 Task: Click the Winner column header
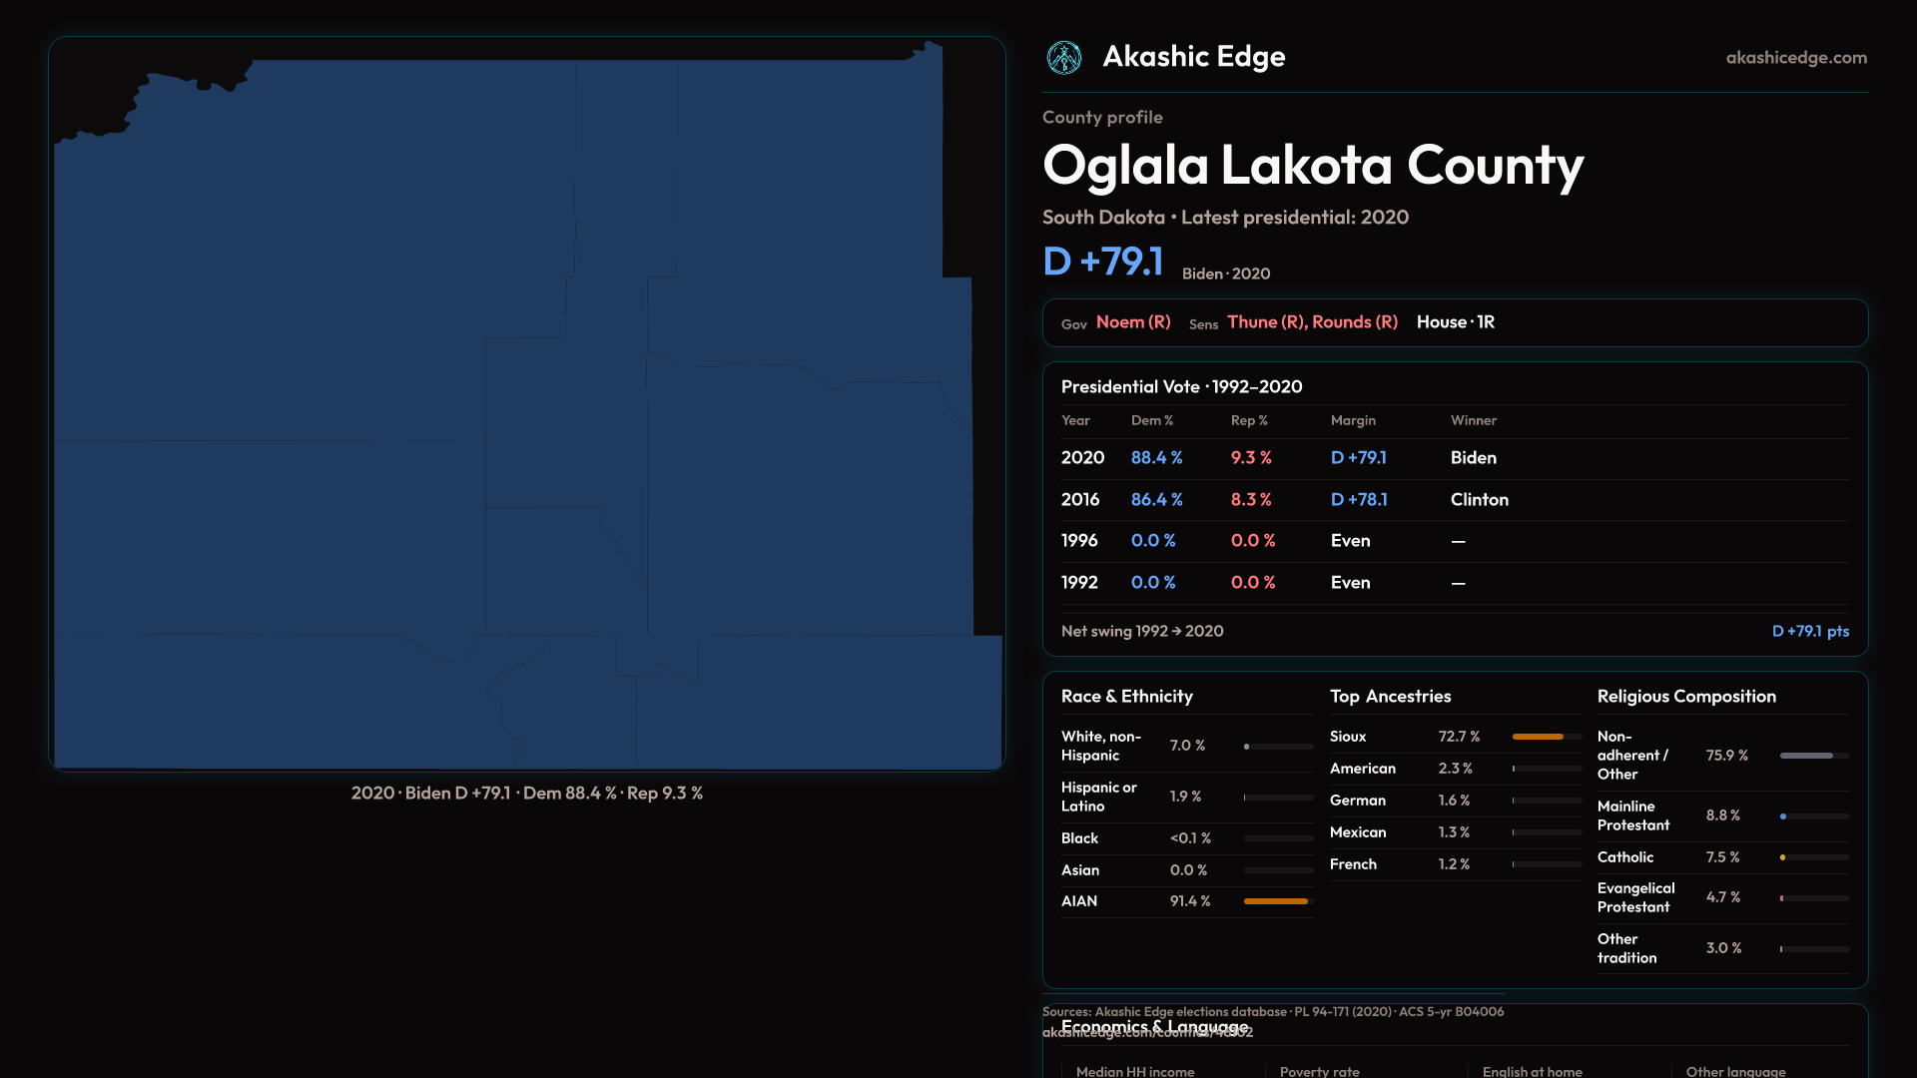click(1473, 421)
